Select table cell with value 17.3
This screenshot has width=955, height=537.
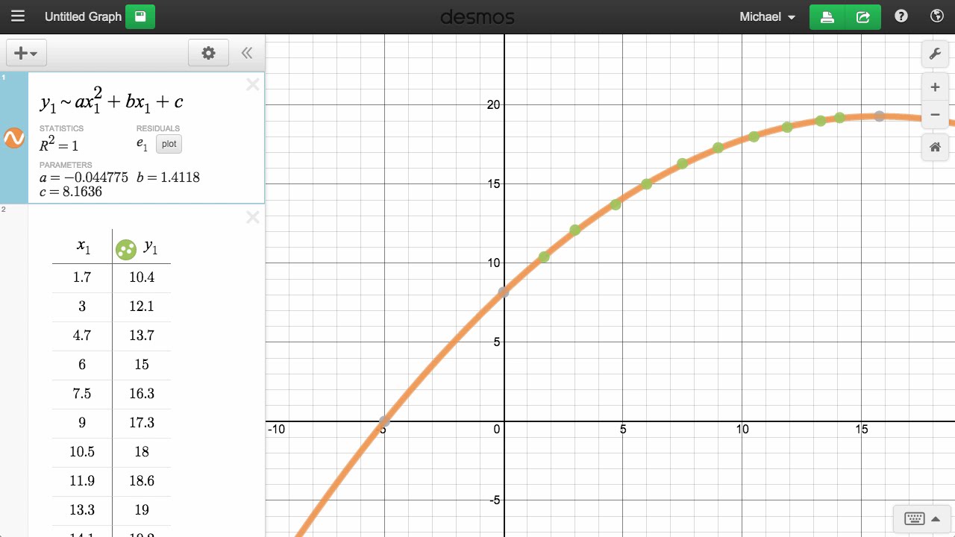coord(142,423)
